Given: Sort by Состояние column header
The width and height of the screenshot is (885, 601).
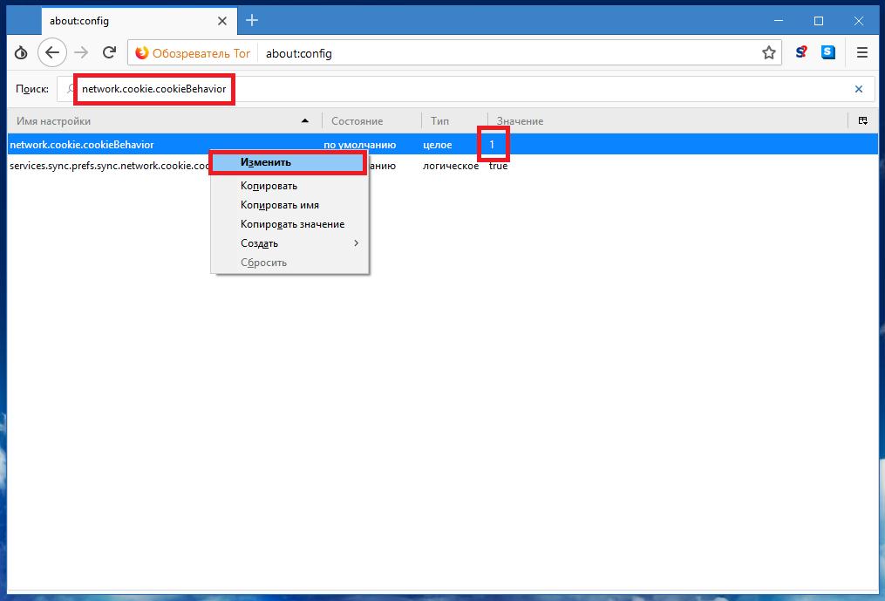Looking at the screenshot, I should [371, 121].
